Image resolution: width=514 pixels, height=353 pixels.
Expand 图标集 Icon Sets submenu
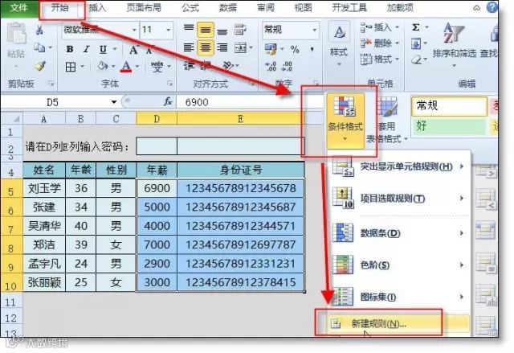(400, 297)
